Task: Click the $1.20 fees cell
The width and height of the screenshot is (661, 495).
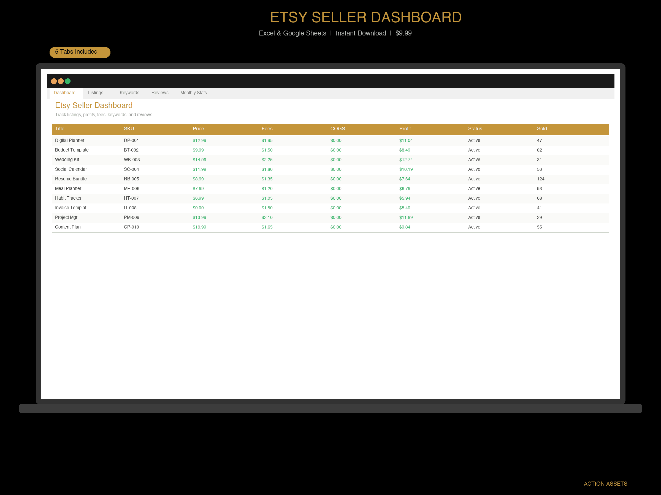Action: pos(267,188)
